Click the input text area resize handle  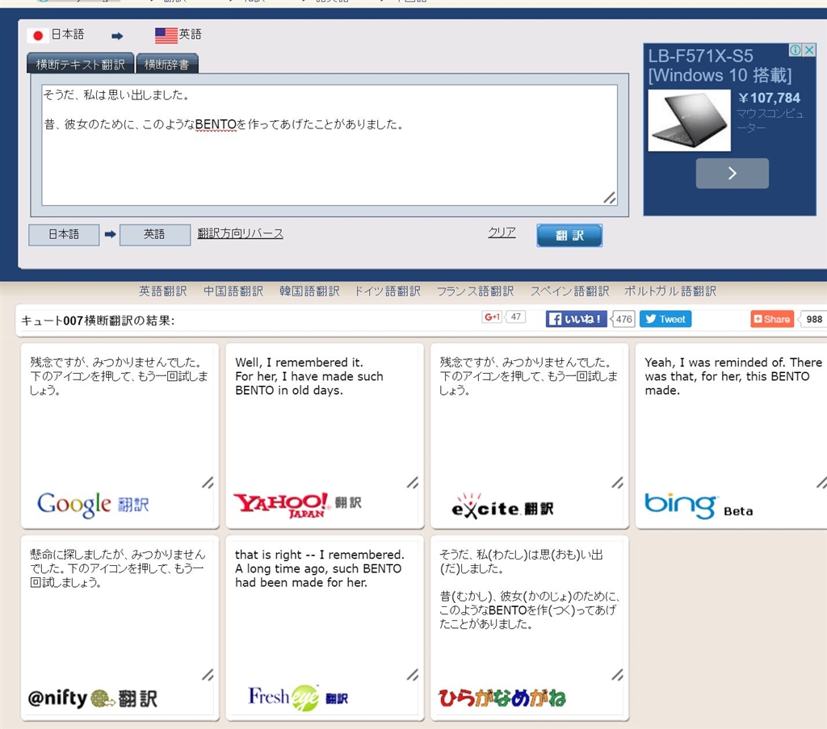[x=610, y=198]
